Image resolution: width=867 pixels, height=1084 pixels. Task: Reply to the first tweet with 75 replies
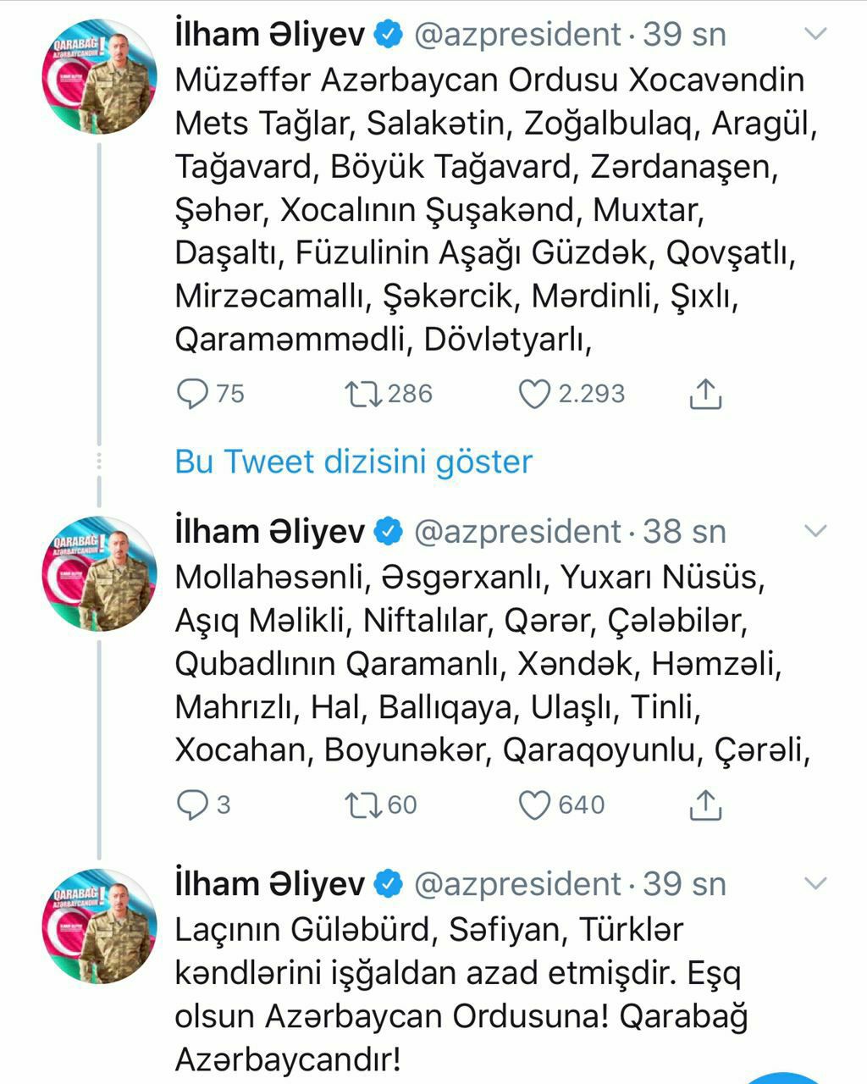click(x=192, y=394)
